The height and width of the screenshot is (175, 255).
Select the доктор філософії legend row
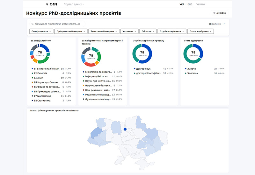[154, 73]
